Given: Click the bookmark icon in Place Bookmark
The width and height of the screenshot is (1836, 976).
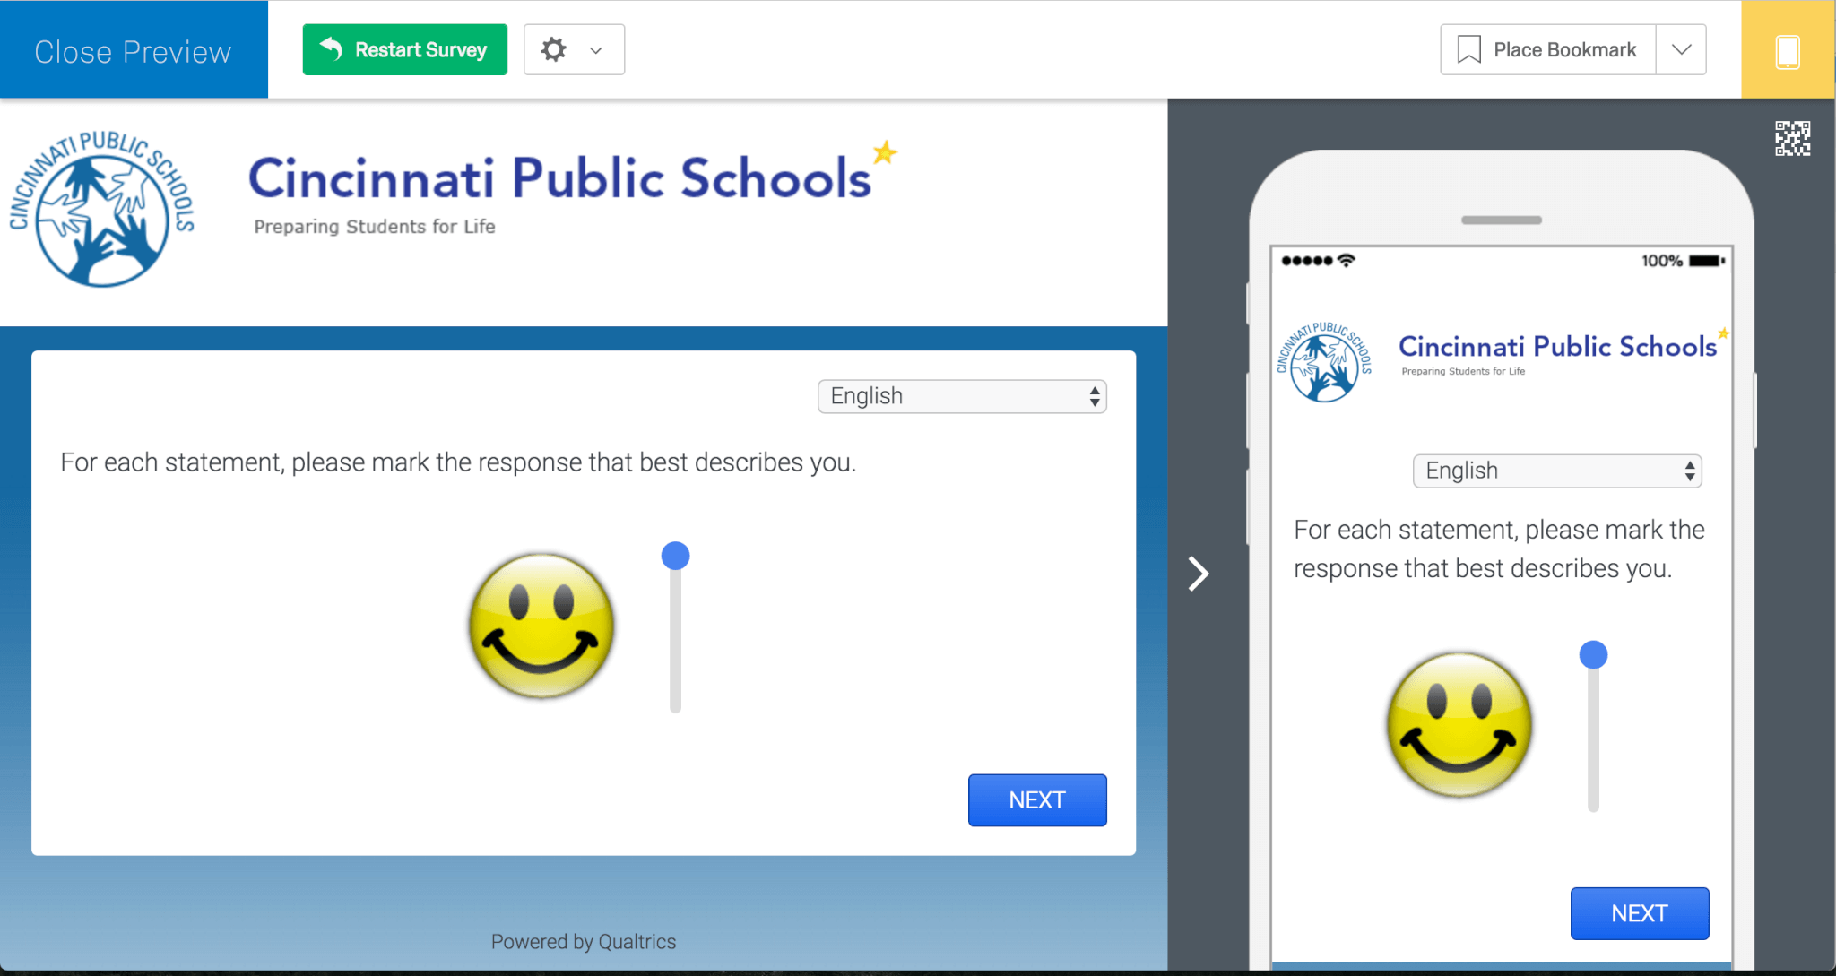Looking at the screenshot, I should tap(1468, 49).
